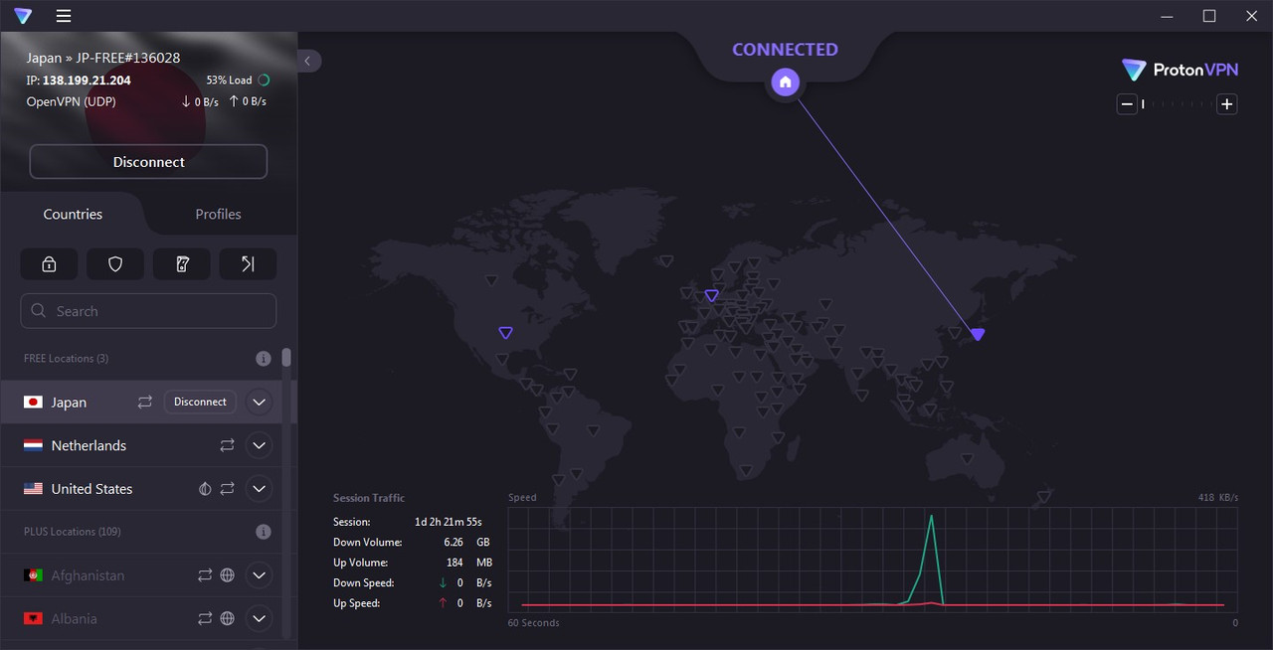Click the Tor onion icon for United States
1273x650 pixels.
205,489
